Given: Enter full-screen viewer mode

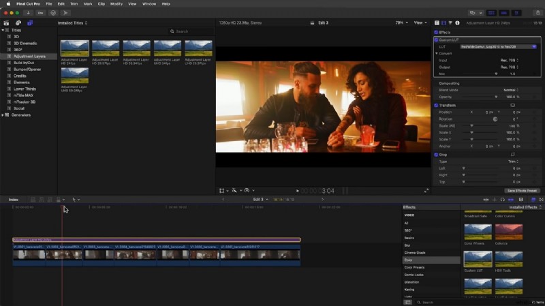Looking at the screenshot, I should 426,191.
